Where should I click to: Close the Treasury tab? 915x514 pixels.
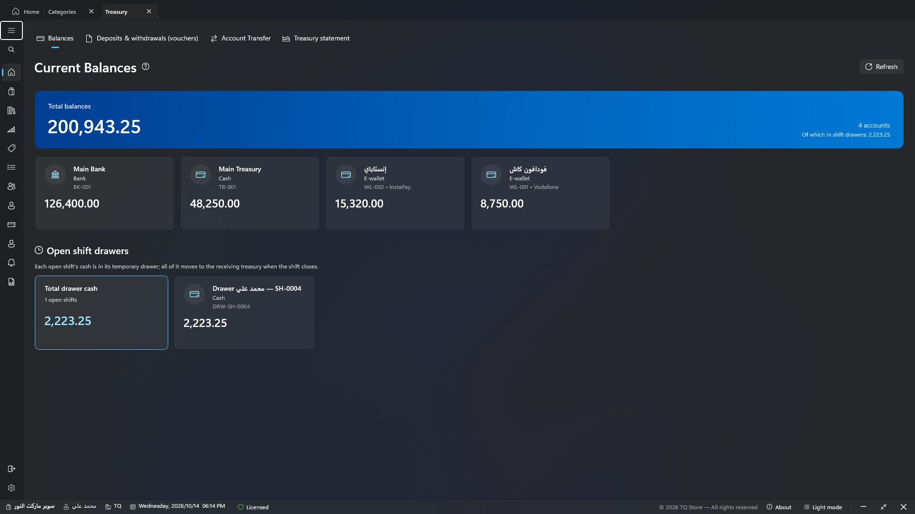coord(149,11)
